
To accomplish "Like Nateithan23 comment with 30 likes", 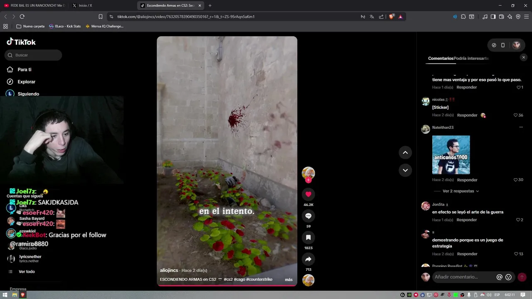I will (x=515, y=180).
